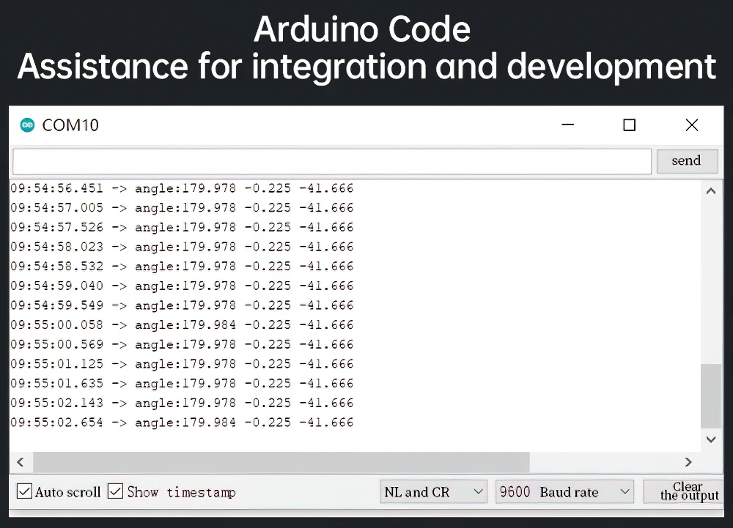Select the output line timestamped 09:55:00.058

tap(182, 325)
